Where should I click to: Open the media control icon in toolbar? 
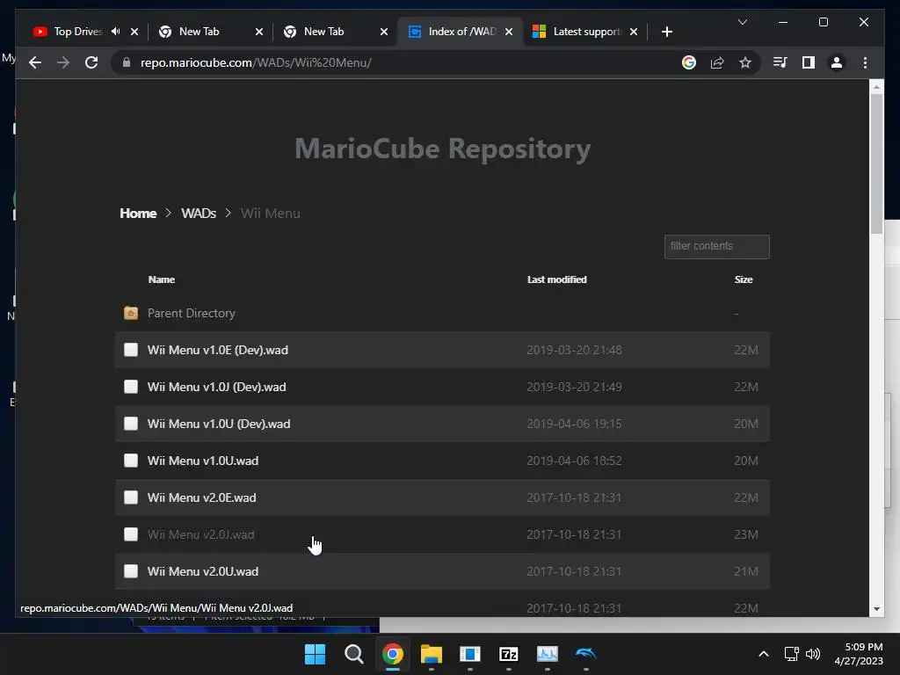point(780,62)
